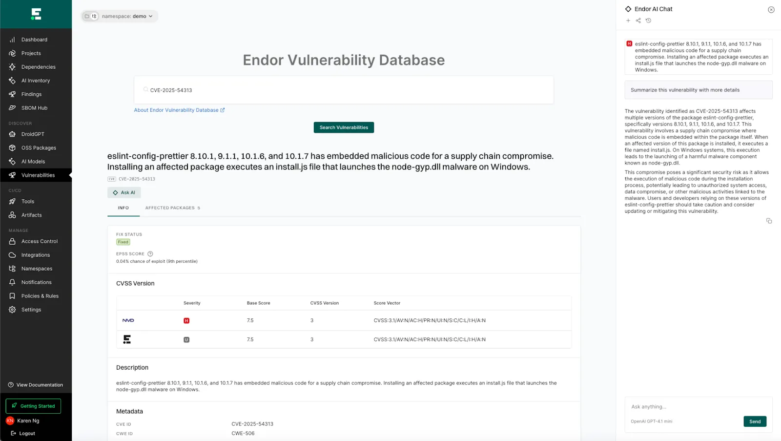Focus the Ask anything chat input

pyautogui.click(x=698, y=407)
